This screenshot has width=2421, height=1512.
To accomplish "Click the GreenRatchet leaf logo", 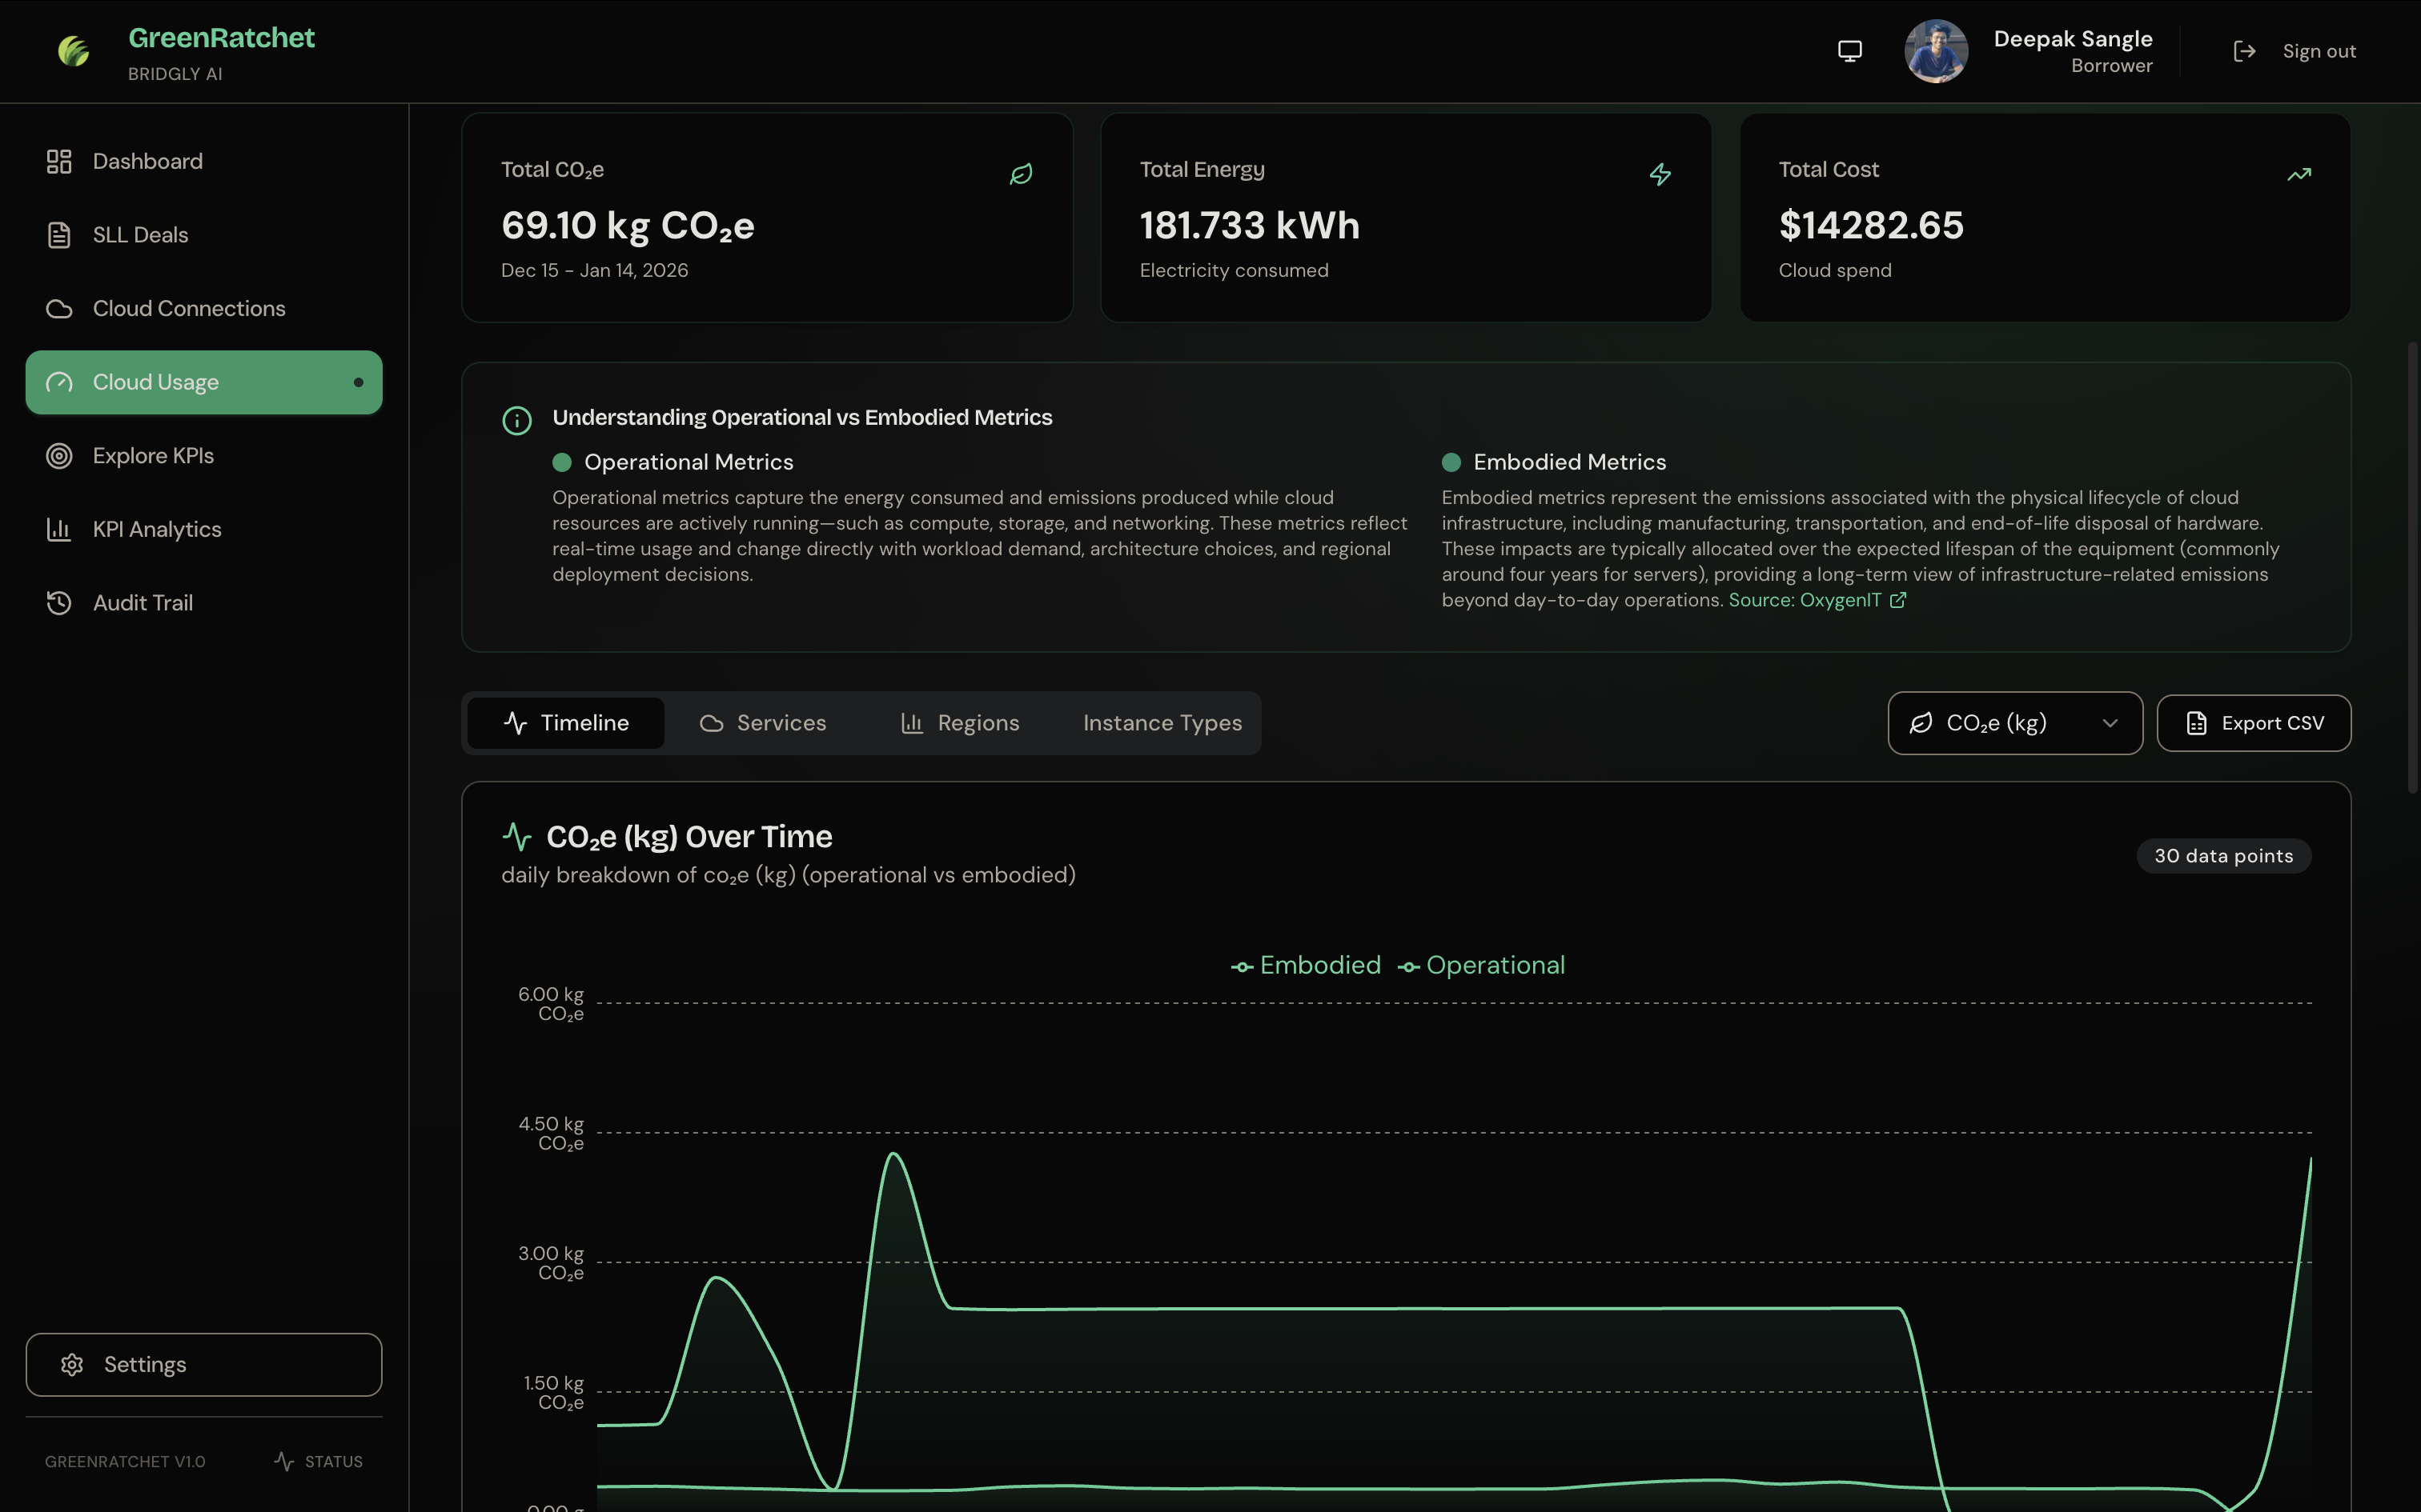I will (x=74, y=51).
